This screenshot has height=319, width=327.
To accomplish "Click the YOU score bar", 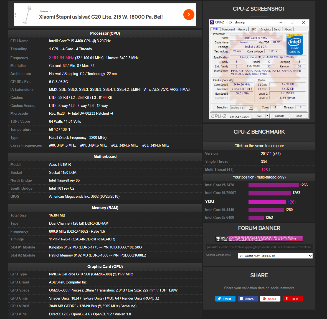I will (x=267, y=202).
